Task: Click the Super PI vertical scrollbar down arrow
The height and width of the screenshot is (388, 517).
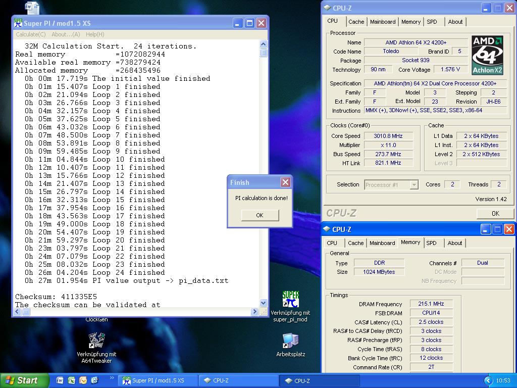Action: click(x=263, y=303)
